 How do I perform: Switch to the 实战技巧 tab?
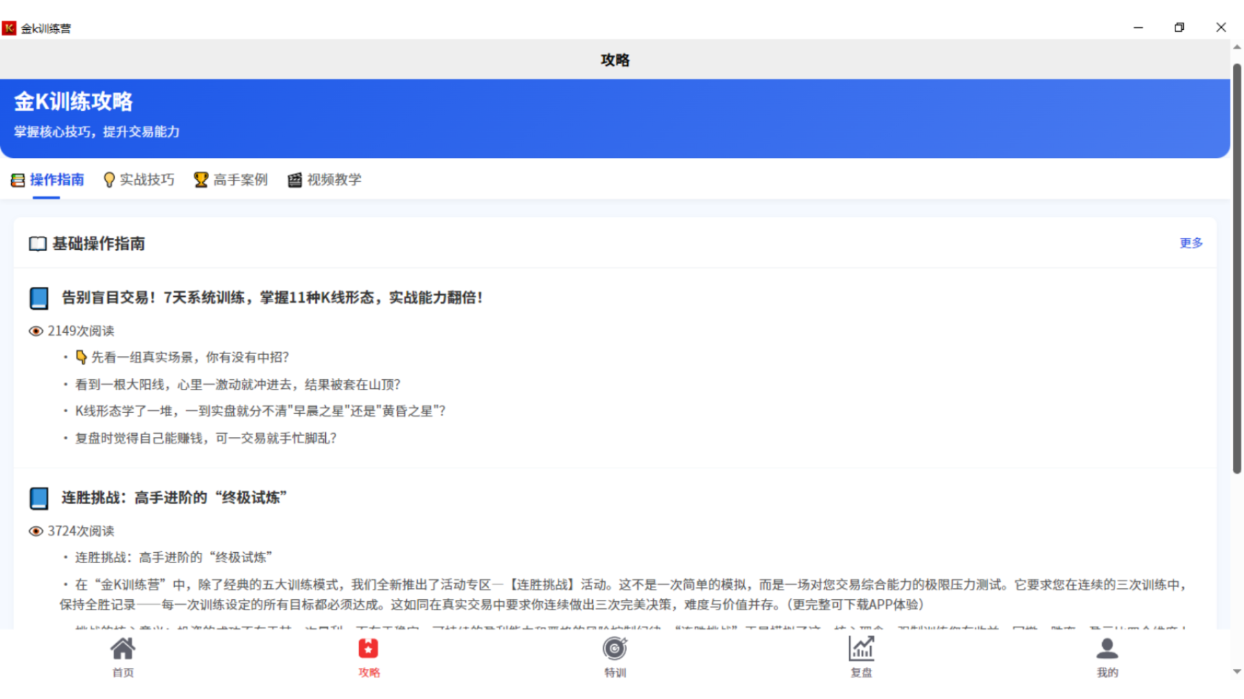139,180
